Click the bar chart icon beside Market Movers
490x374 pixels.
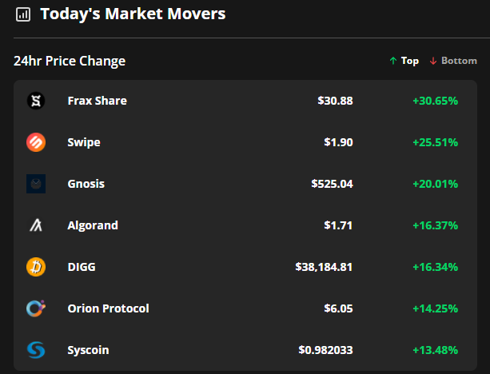(23, 14)
